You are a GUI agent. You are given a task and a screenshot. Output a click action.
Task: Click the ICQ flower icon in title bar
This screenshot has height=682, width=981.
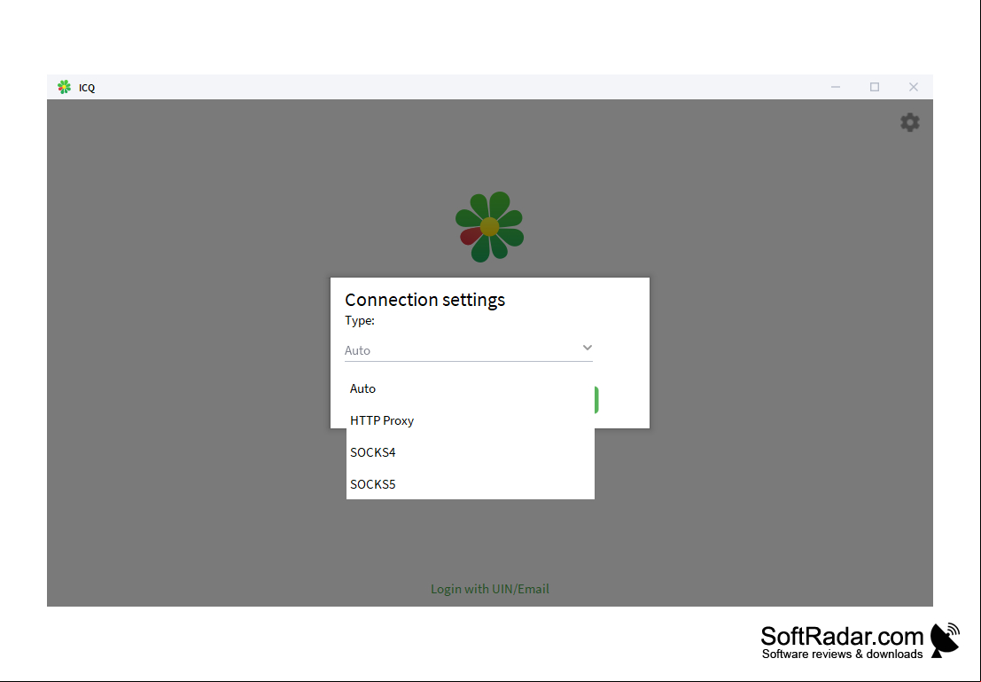click(x=64, y=87)
